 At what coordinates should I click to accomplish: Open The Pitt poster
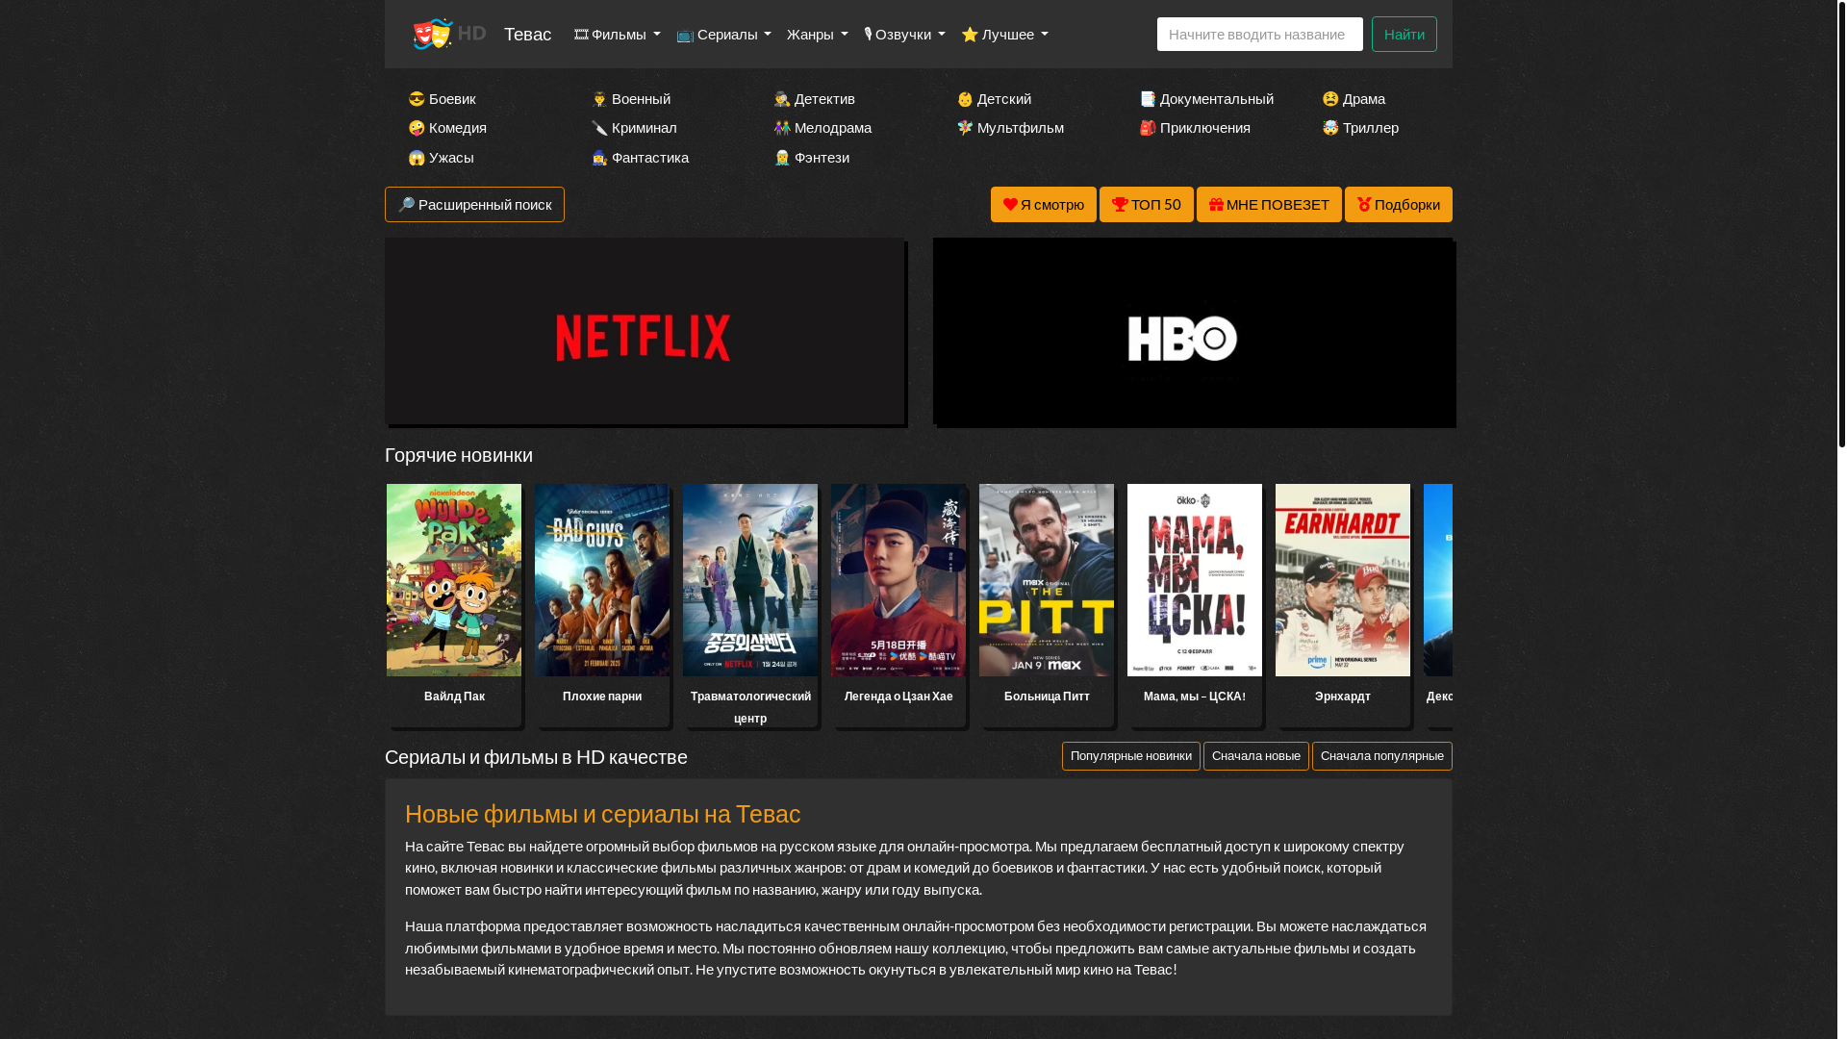click(x=1047, y=580)
